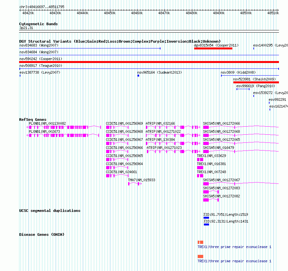Image resolution: width=288 pixels, height=271 pixels.
Task: Click the dgv8315n54 (Cooper2011) red loss bar
Action: point(213,48)
